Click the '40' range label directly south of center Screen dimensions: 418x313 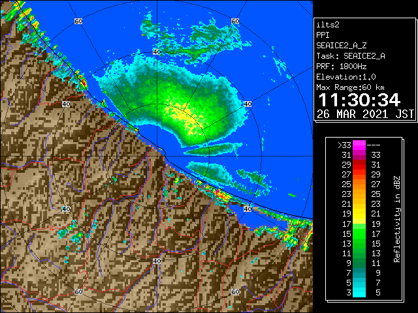click(x=157, y=261)
